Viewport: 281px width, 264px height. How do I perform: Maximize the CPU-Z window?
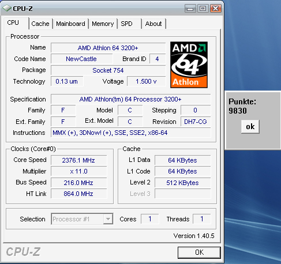click(203, 9)
